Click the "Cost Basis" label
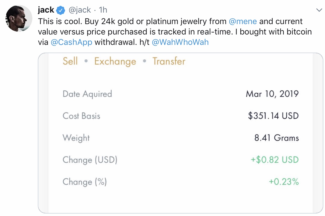The width and height of the screenshot is (325, 216). pyautogui.click(x=81, y=116)
